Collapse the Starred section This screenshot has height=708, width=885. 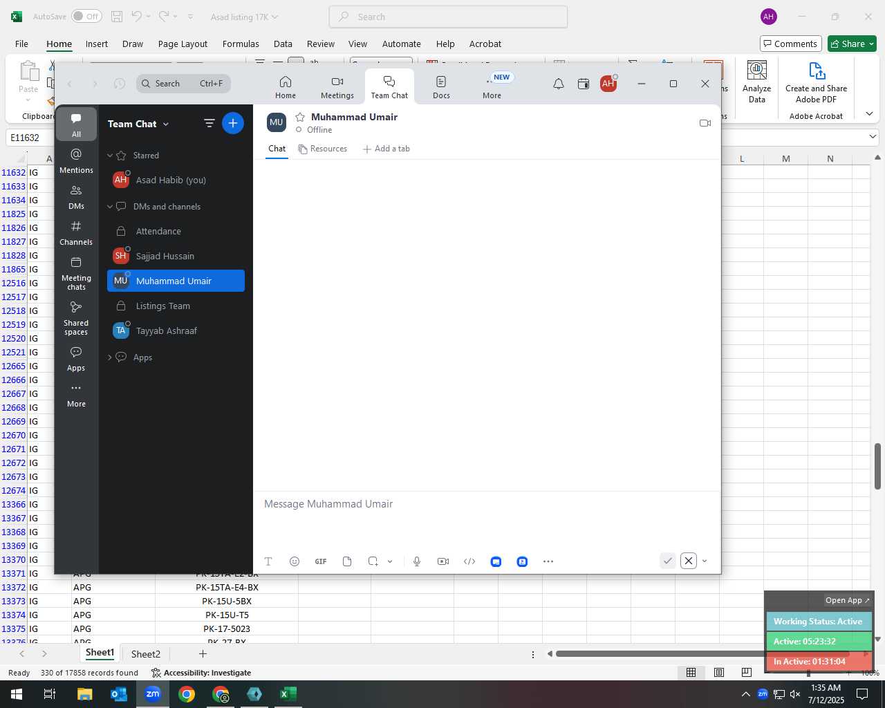click(x=110, y=156)
